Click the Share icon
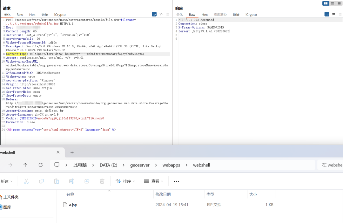 coord(87,181)
